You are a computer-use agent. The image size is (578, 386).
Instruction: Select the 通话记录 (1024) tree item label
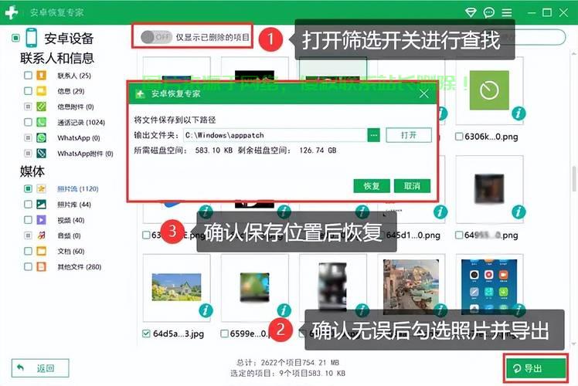click(81, 122)
